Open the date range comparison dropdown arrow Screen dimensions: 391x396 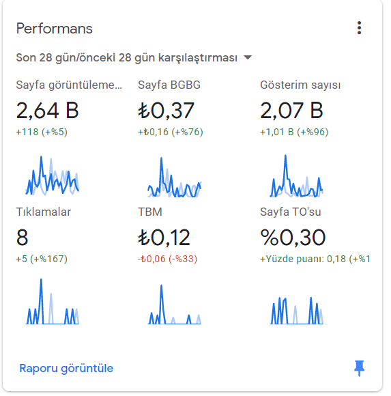pos(248,57)
